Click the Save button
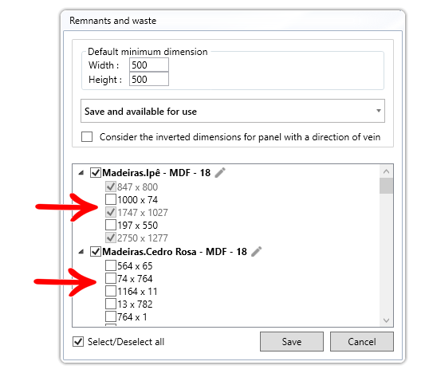This screenshot has width=425, height=381. [292, 341]
